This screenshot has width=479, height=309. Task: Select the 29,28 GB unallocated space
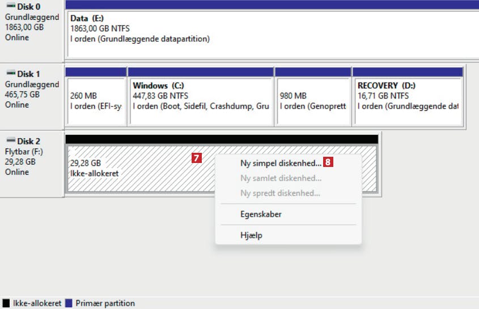tap(141, 169)
